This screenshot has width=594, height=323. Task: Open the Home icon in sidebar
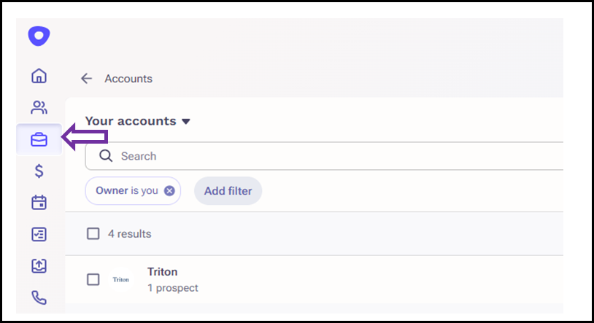click(39, 76)
